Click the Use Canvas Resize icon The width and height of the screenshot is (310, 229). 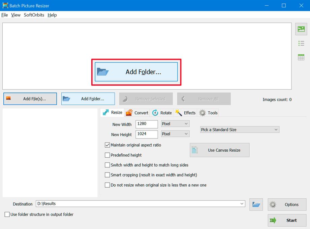[195, 150]
